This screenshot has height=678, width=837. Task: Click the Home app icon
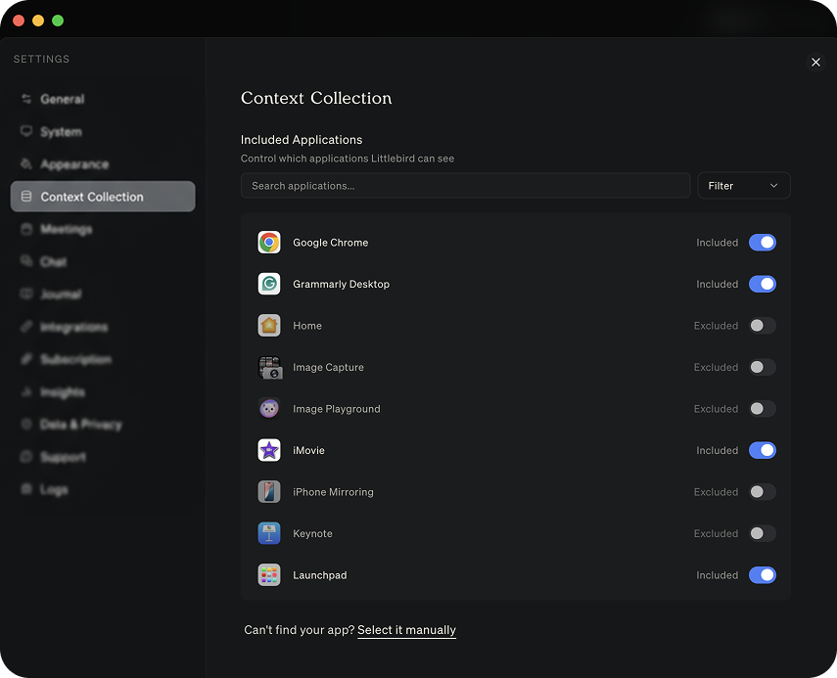pos(268,325)
